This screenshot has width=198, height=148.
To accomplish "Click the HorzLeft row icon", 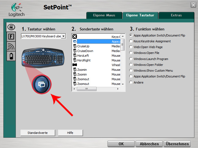I will click(75, 55).
